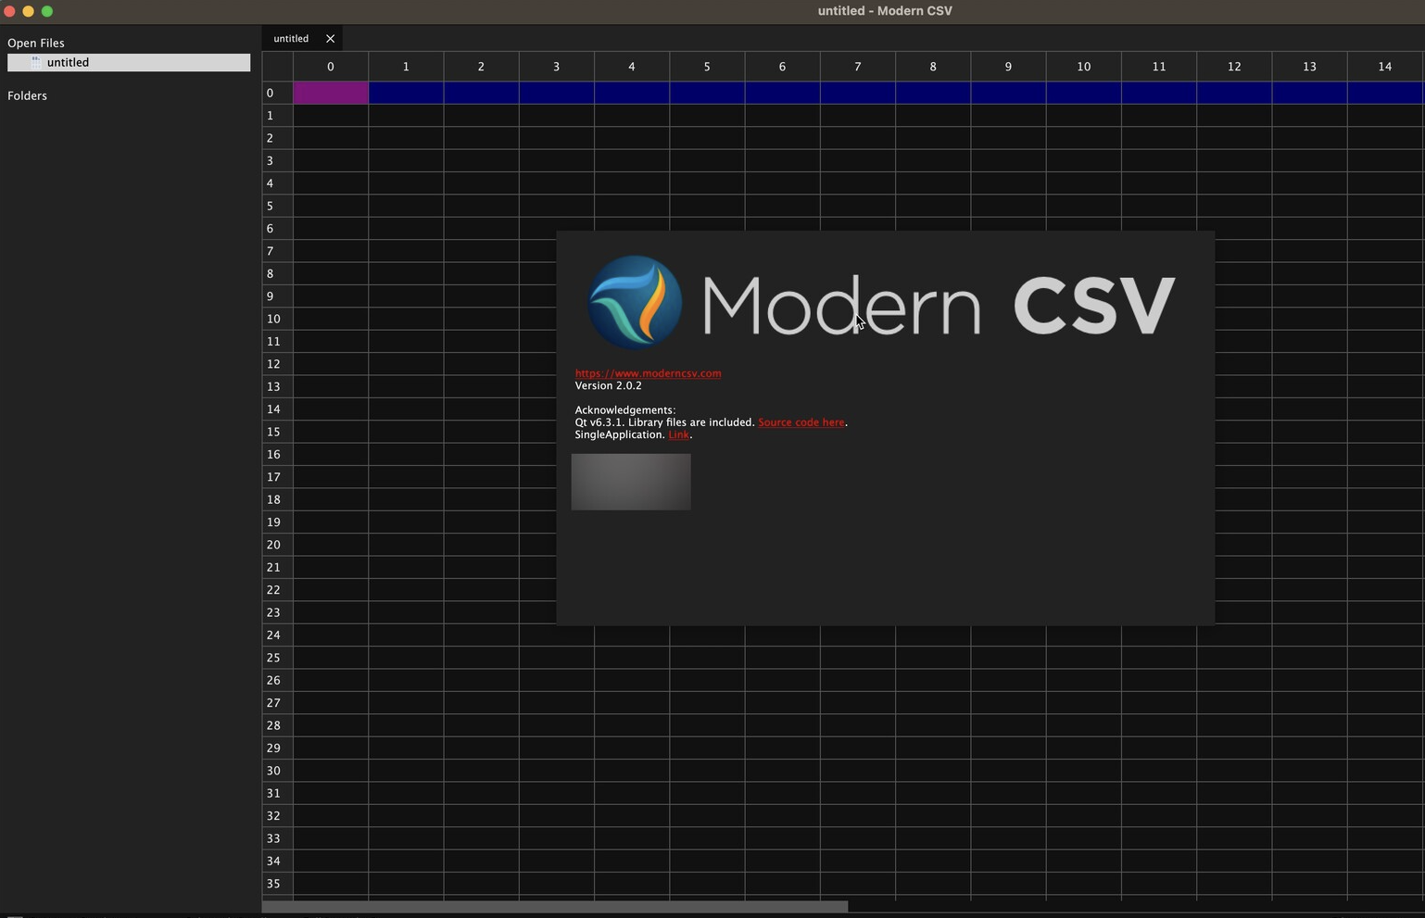Click the SingleApplication Link hyperlink
Screen dimensions: 1425x918
(678, 434)
